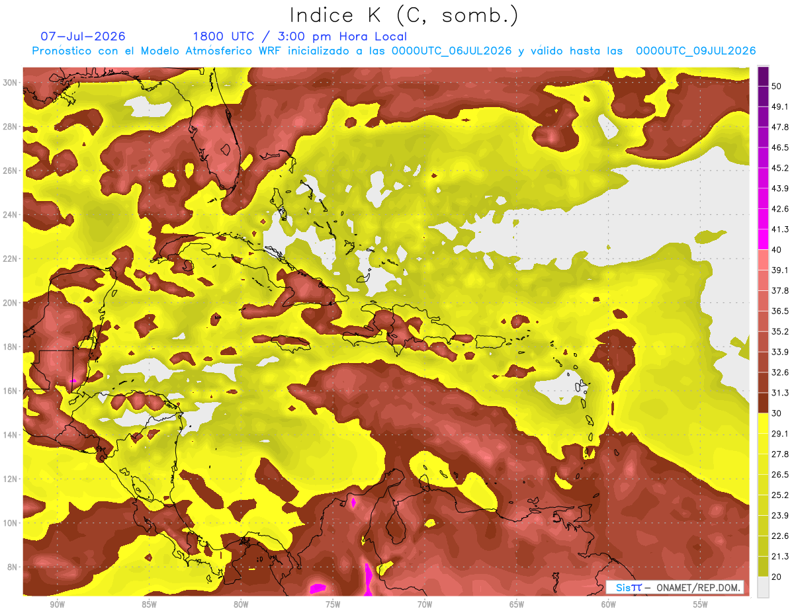Click the forecast line starting "Pronostico con el Modelo"
The height and width of the screenshot is (613, 794).
click(x=394, y=51)
